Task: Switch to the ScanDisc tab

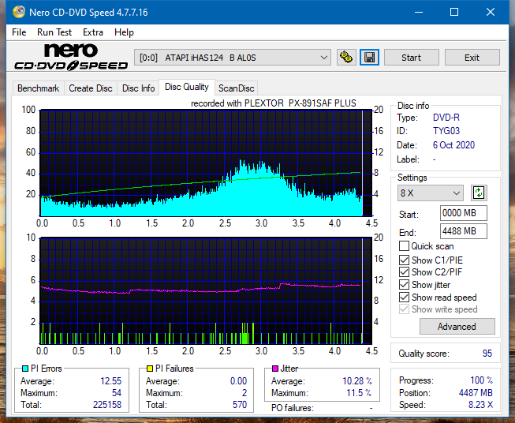Action: pos(236,88)
